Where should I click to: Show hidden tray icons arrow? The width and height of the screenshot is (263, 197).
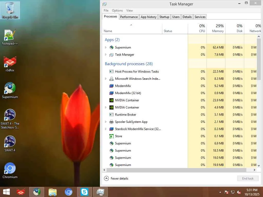click(x=220, y=192)
